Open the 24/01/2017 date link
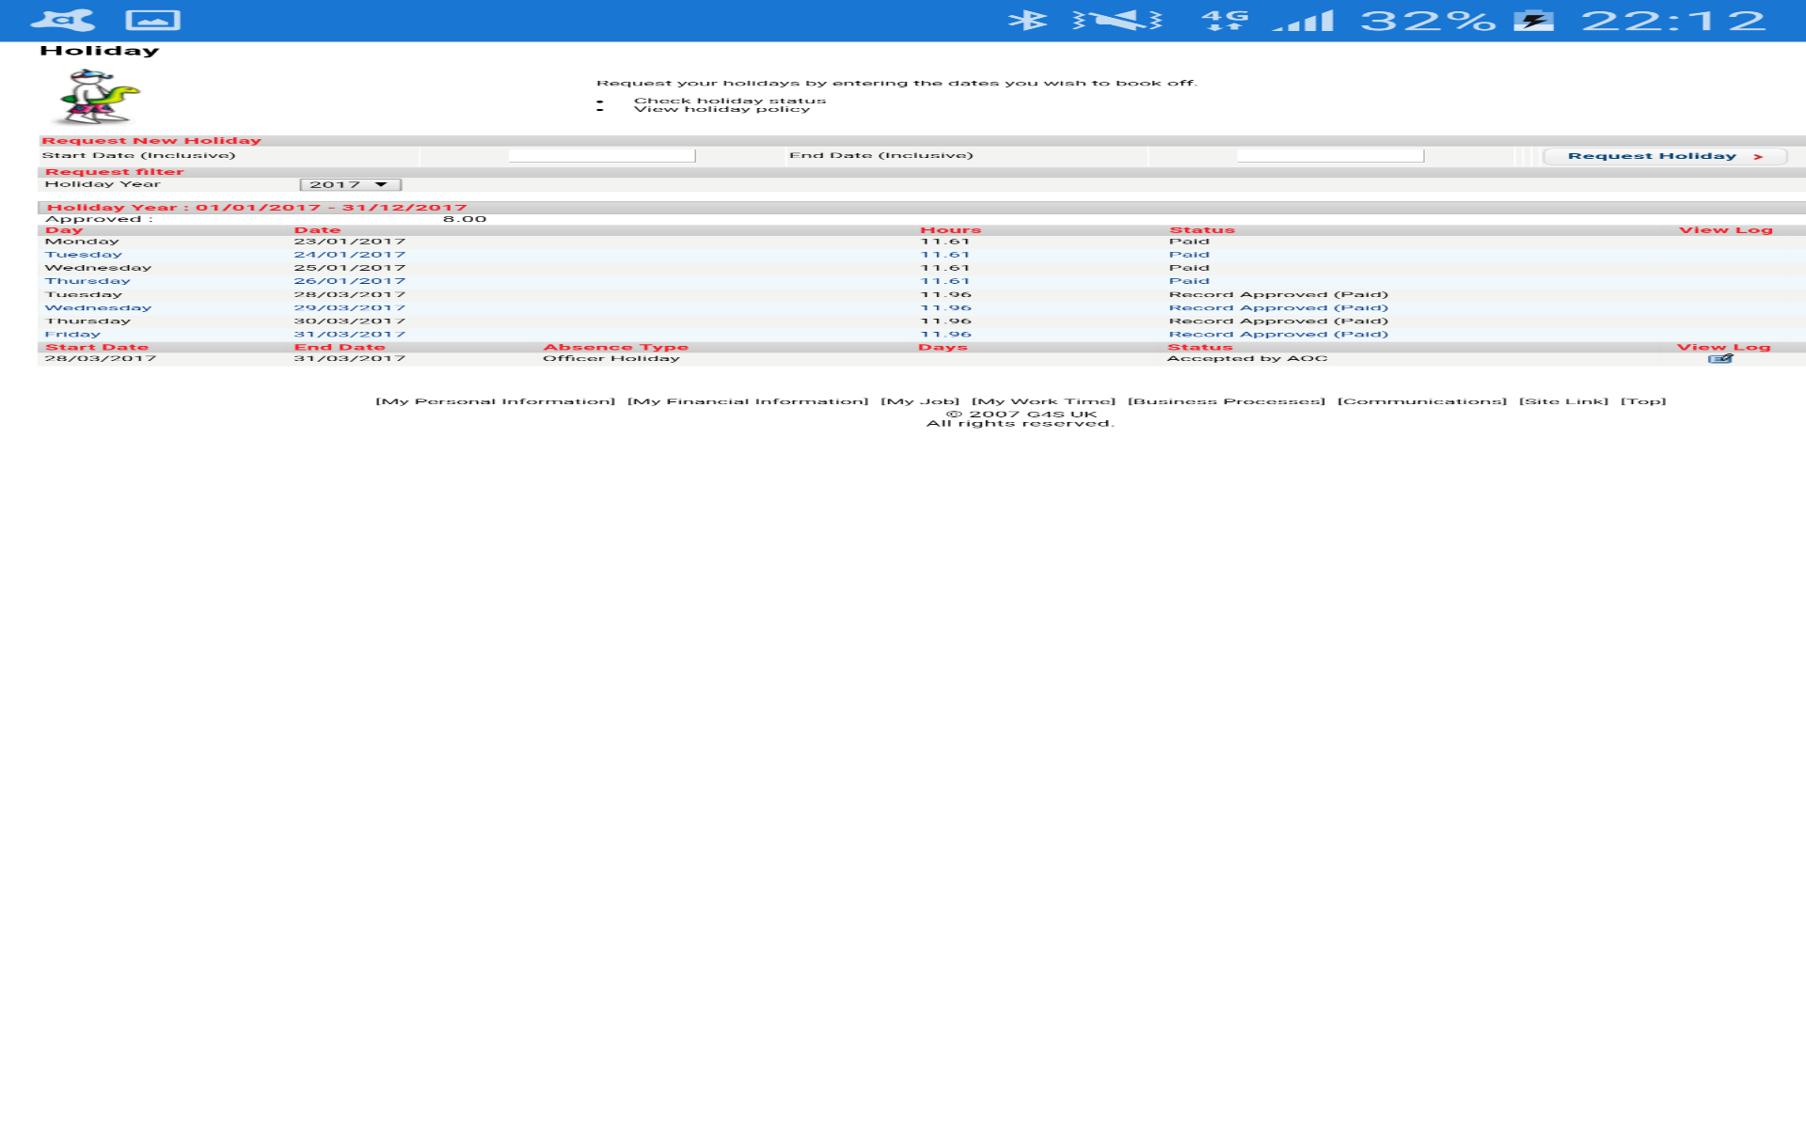 [350, 254]
